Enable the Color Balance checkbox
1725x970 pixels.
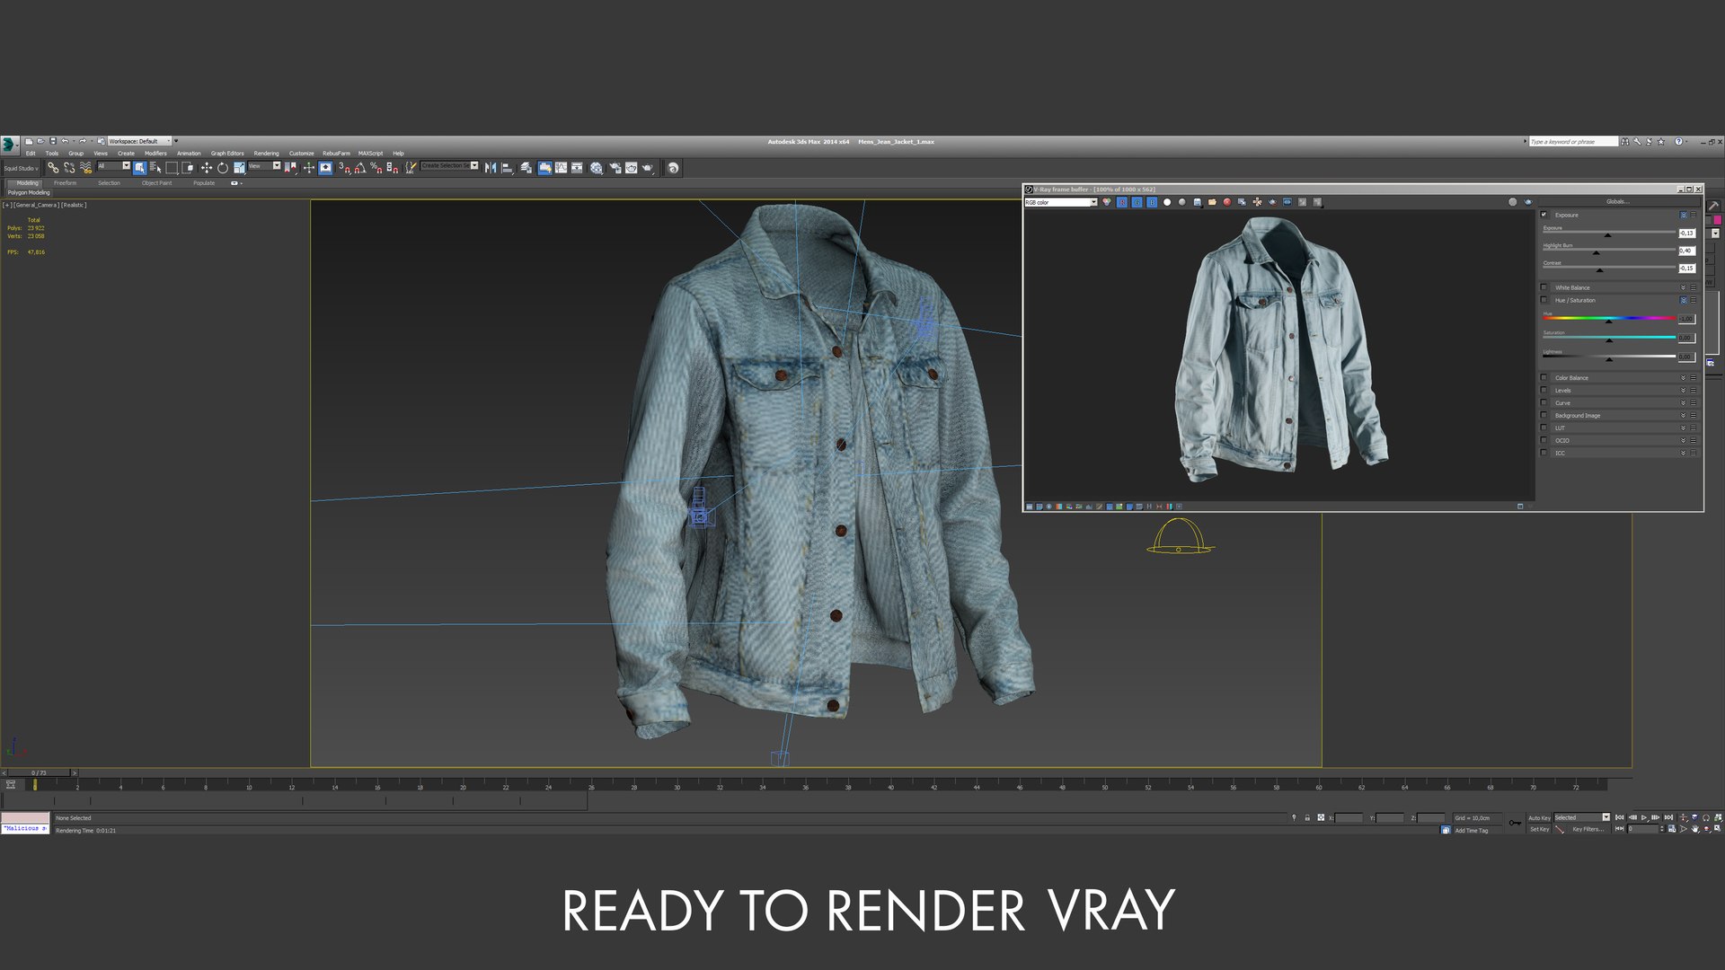pyautogui.click(x=1544, y=377)
